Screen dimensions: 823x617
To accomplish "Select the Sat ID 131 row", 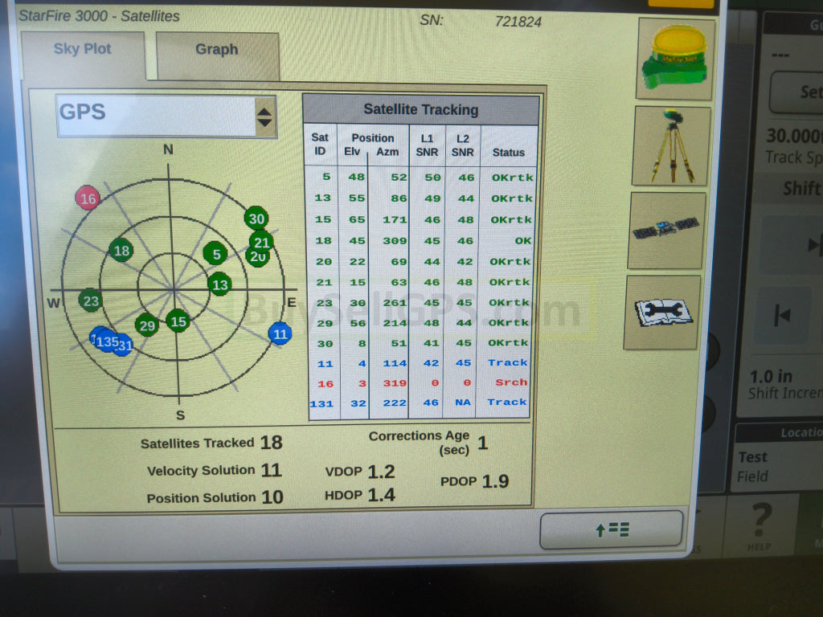I will pyautogui.click(x=420, y=403).
